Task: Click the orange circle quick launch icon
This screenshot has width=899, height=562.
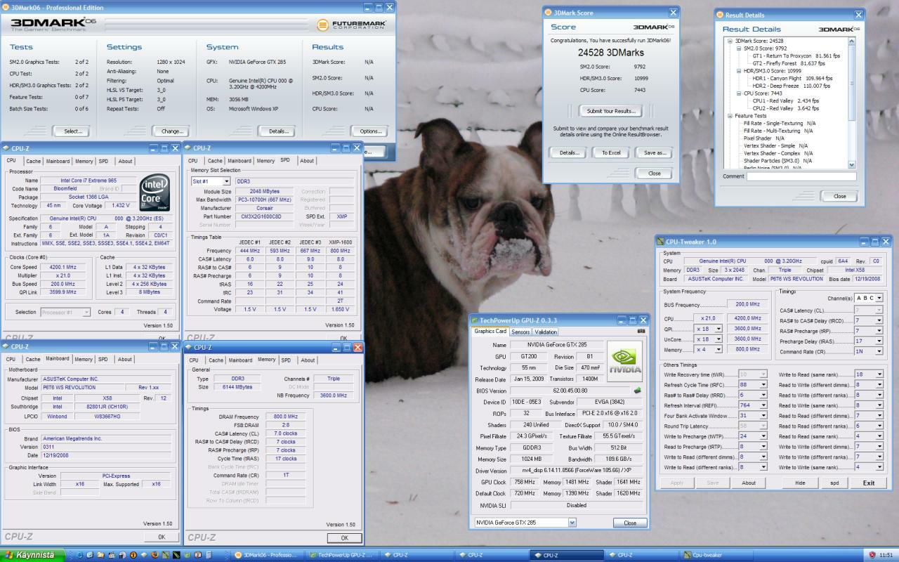Action: coord(133,555)
